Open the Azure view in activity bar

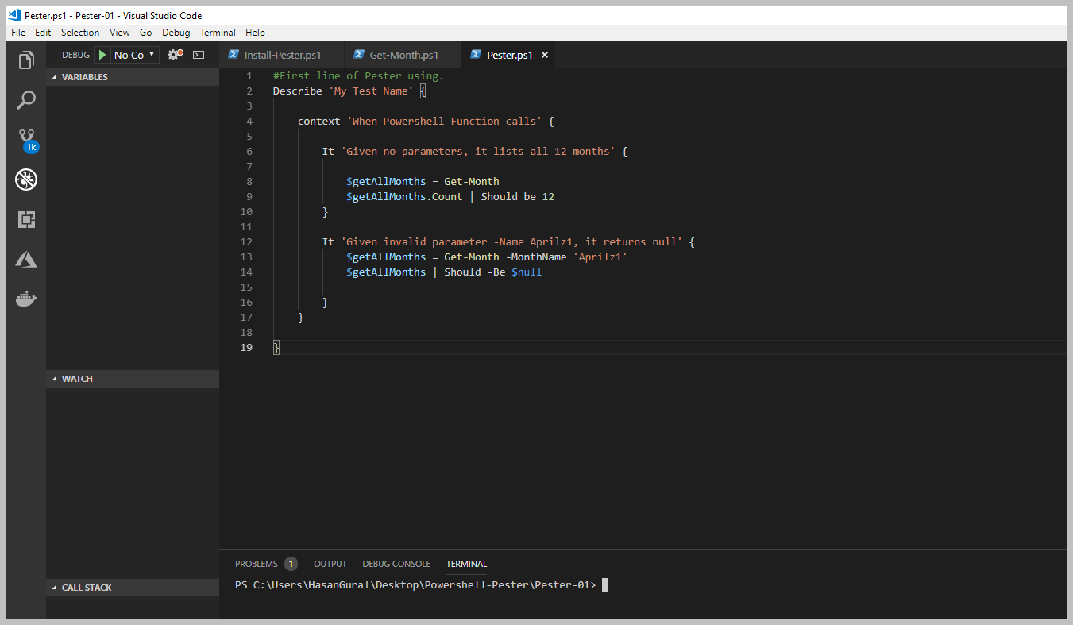pos(26,260)
